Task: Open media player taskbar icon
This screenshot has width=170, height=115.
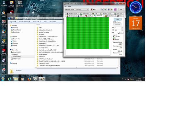Action: [22, 79]
